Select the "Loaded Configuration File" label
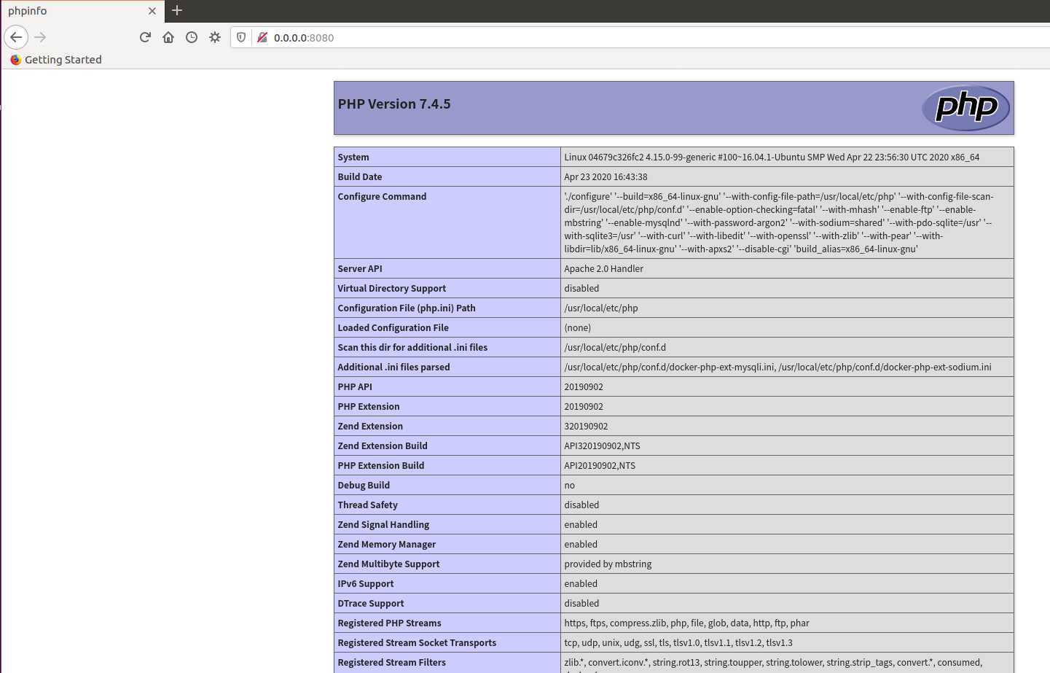The image size is (1050, 673). 393,328
